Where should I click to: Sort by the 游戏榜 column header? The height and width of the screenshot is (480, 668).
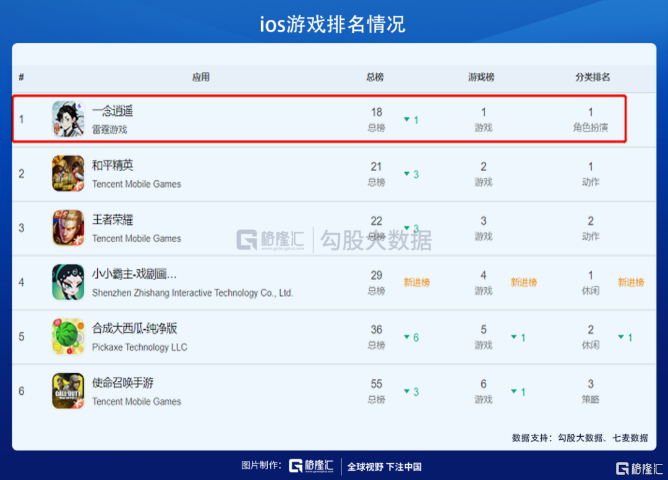pyautogui.click(x=481, y=77)
